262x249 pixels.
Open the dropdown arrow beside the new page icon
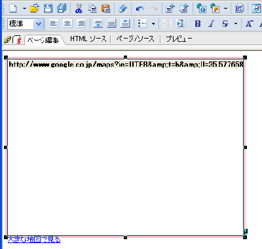24,8
